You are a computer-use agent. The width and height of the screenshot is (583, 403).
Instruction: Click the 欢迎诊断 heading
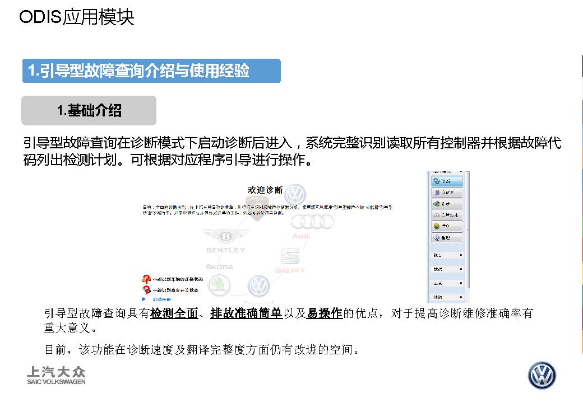point(265,190)
